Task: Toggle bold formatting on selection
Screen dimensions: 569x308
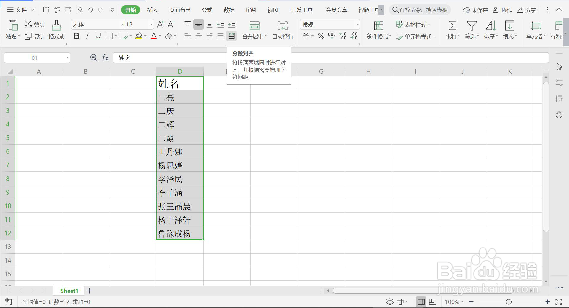Action: coord(77,36)
